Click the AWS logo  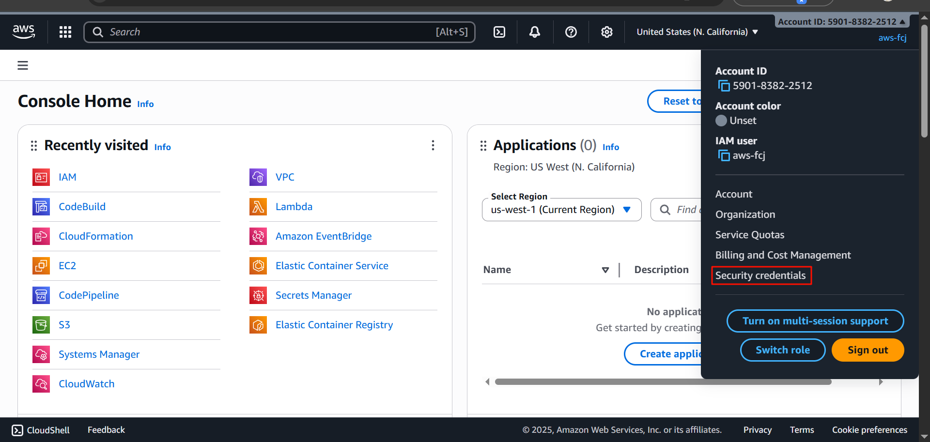tap(24, 32)
